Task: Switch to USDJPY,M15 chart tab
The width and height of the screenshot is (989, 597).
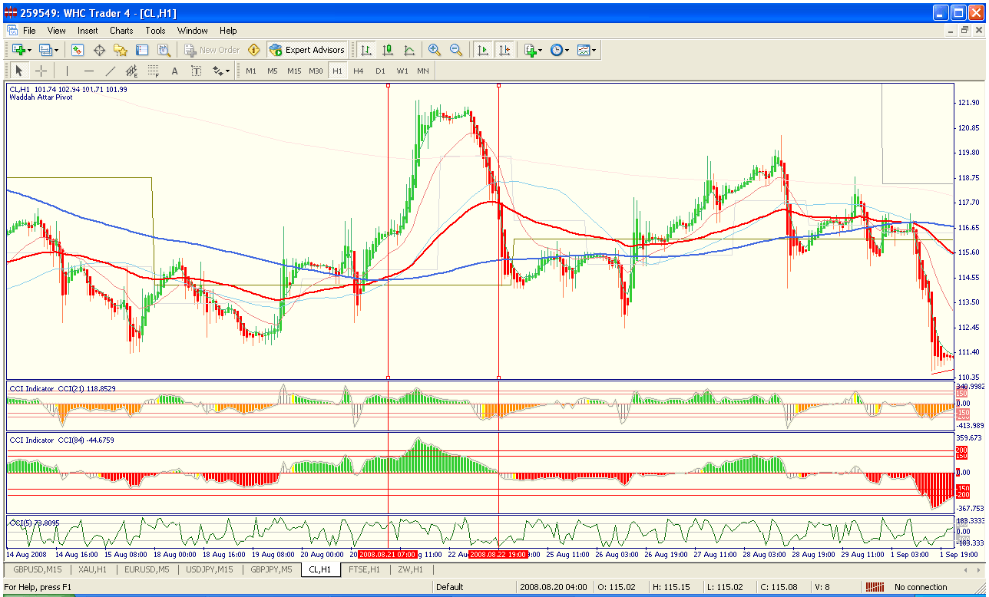Action: (210, 569)
